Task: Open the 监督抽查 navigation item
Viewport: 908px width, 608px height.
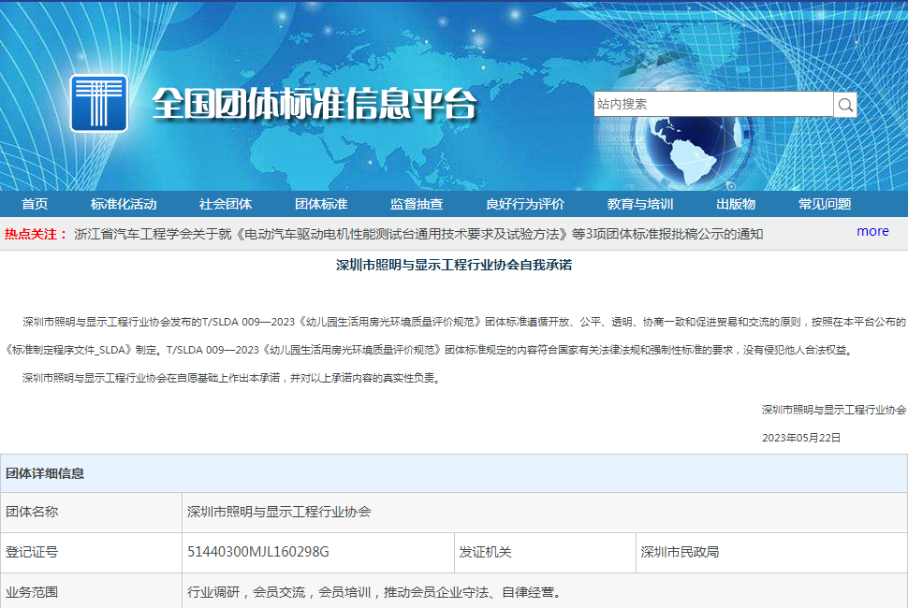Action: (417, 204)
